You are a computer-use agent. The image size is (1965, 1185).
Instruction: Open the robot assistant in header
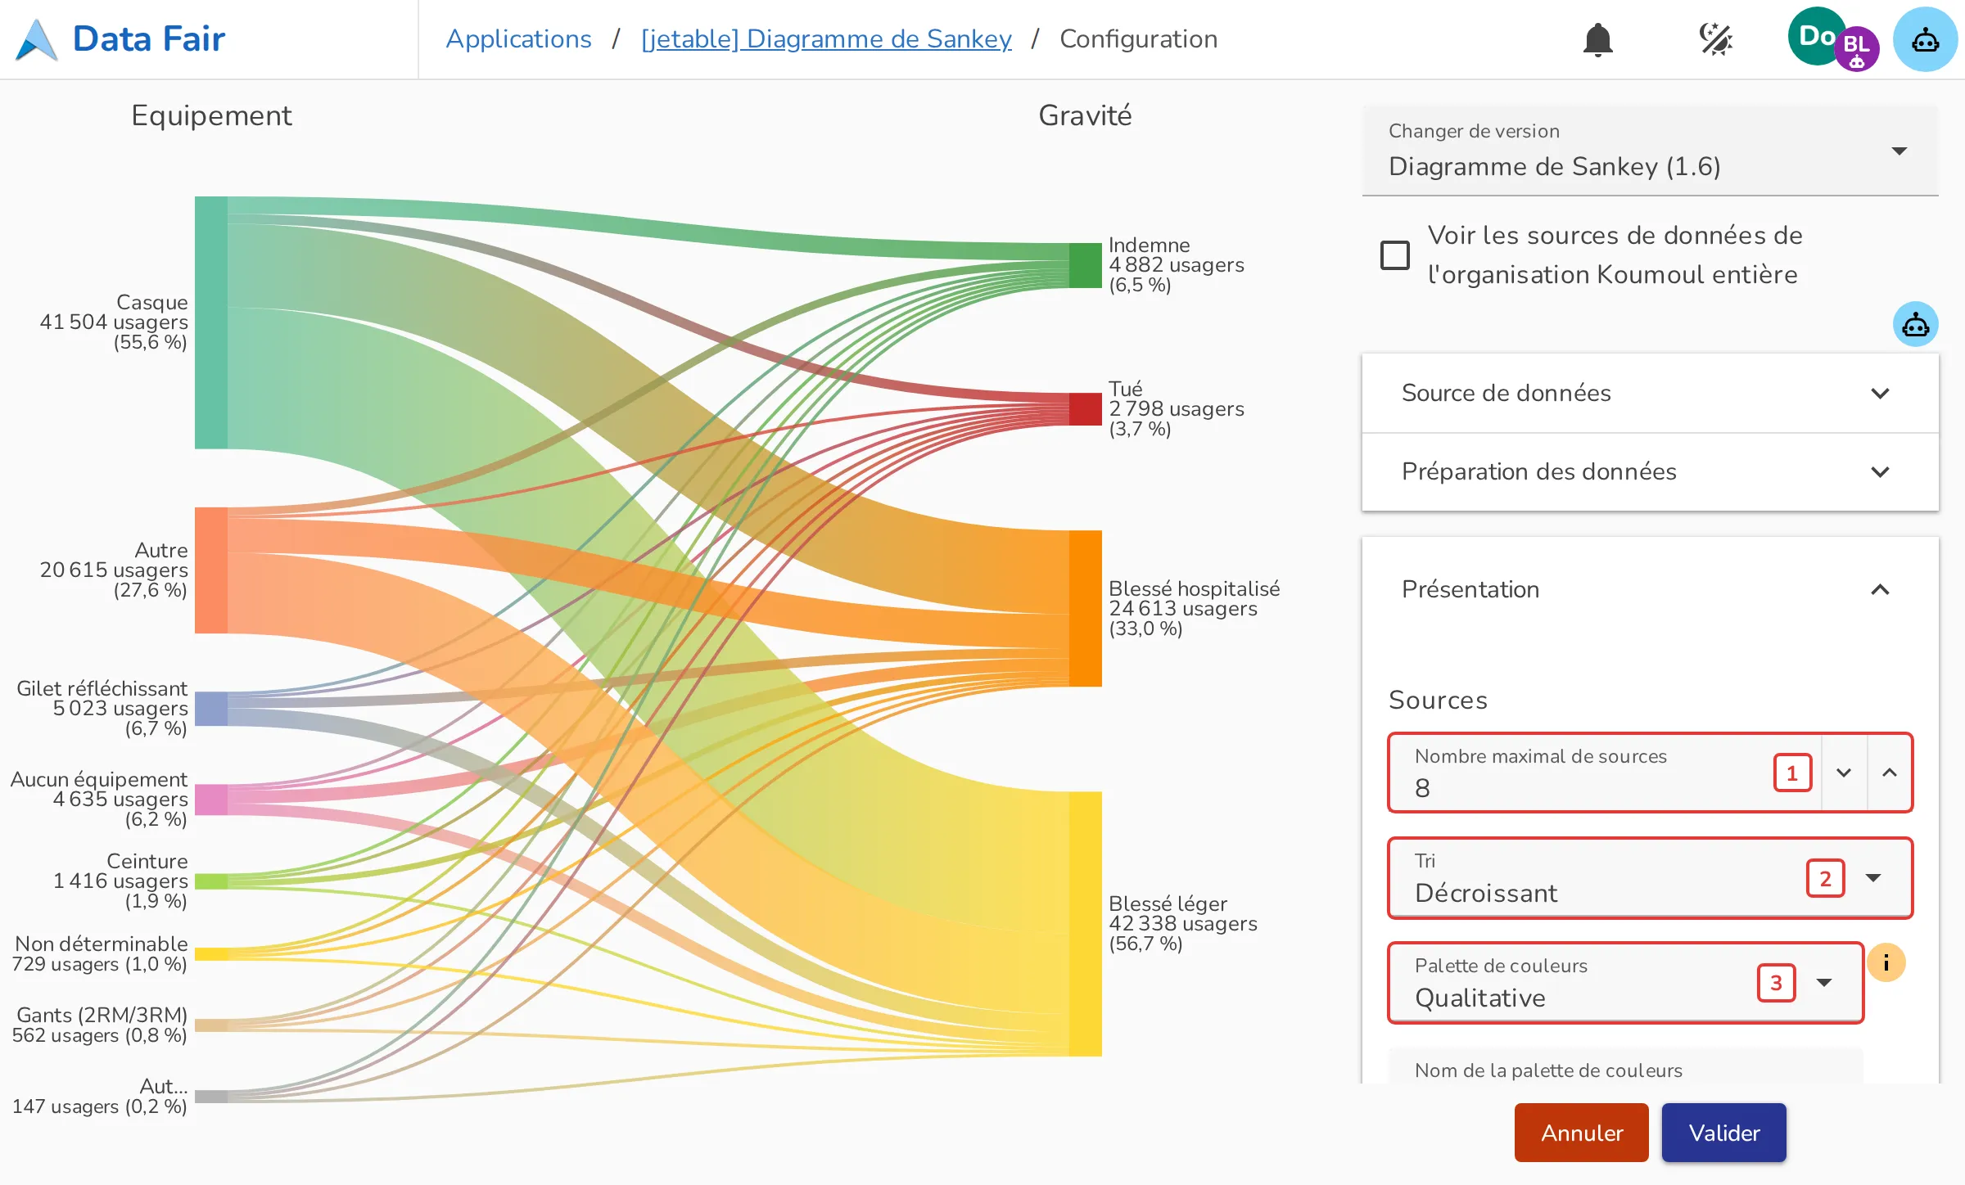pos(1925,39)
